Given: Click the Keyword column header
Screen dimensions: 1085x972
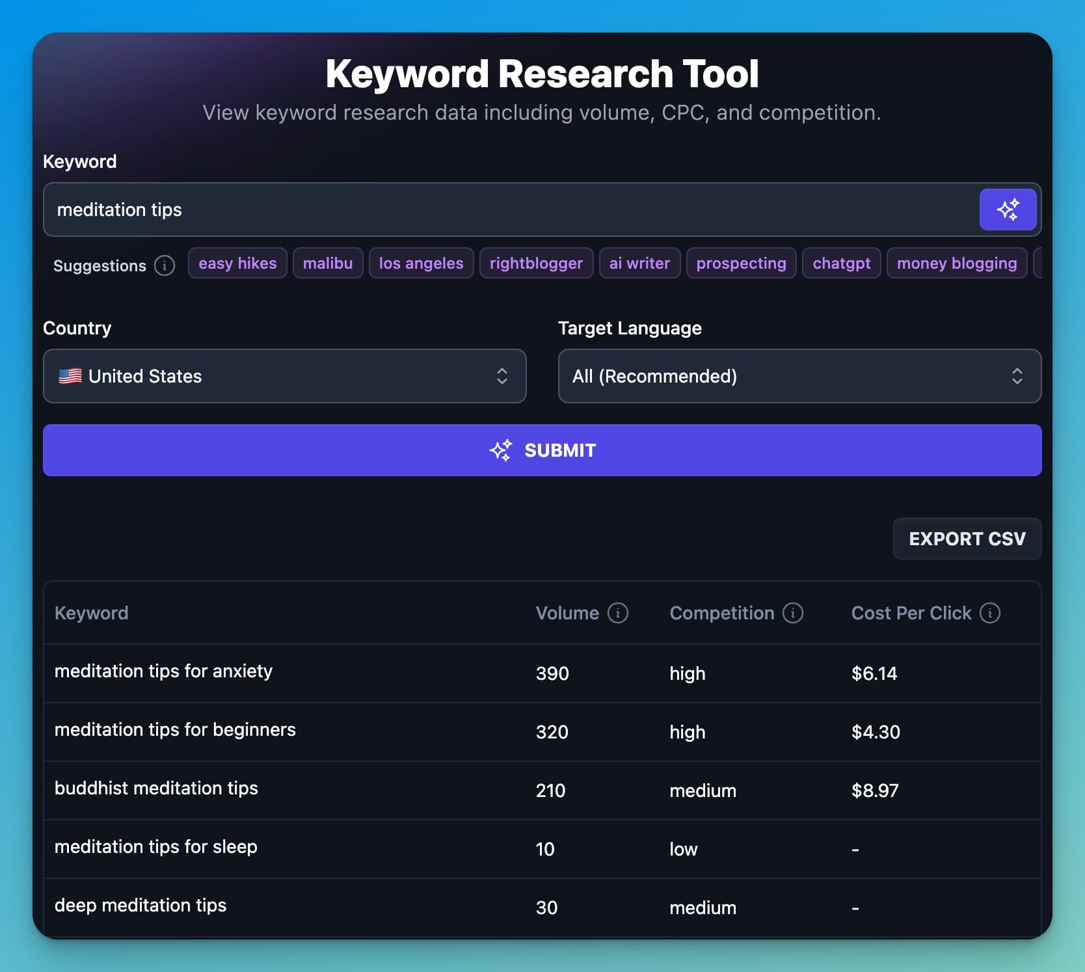Looking at the screenshot, I should [x=92, y=612].
